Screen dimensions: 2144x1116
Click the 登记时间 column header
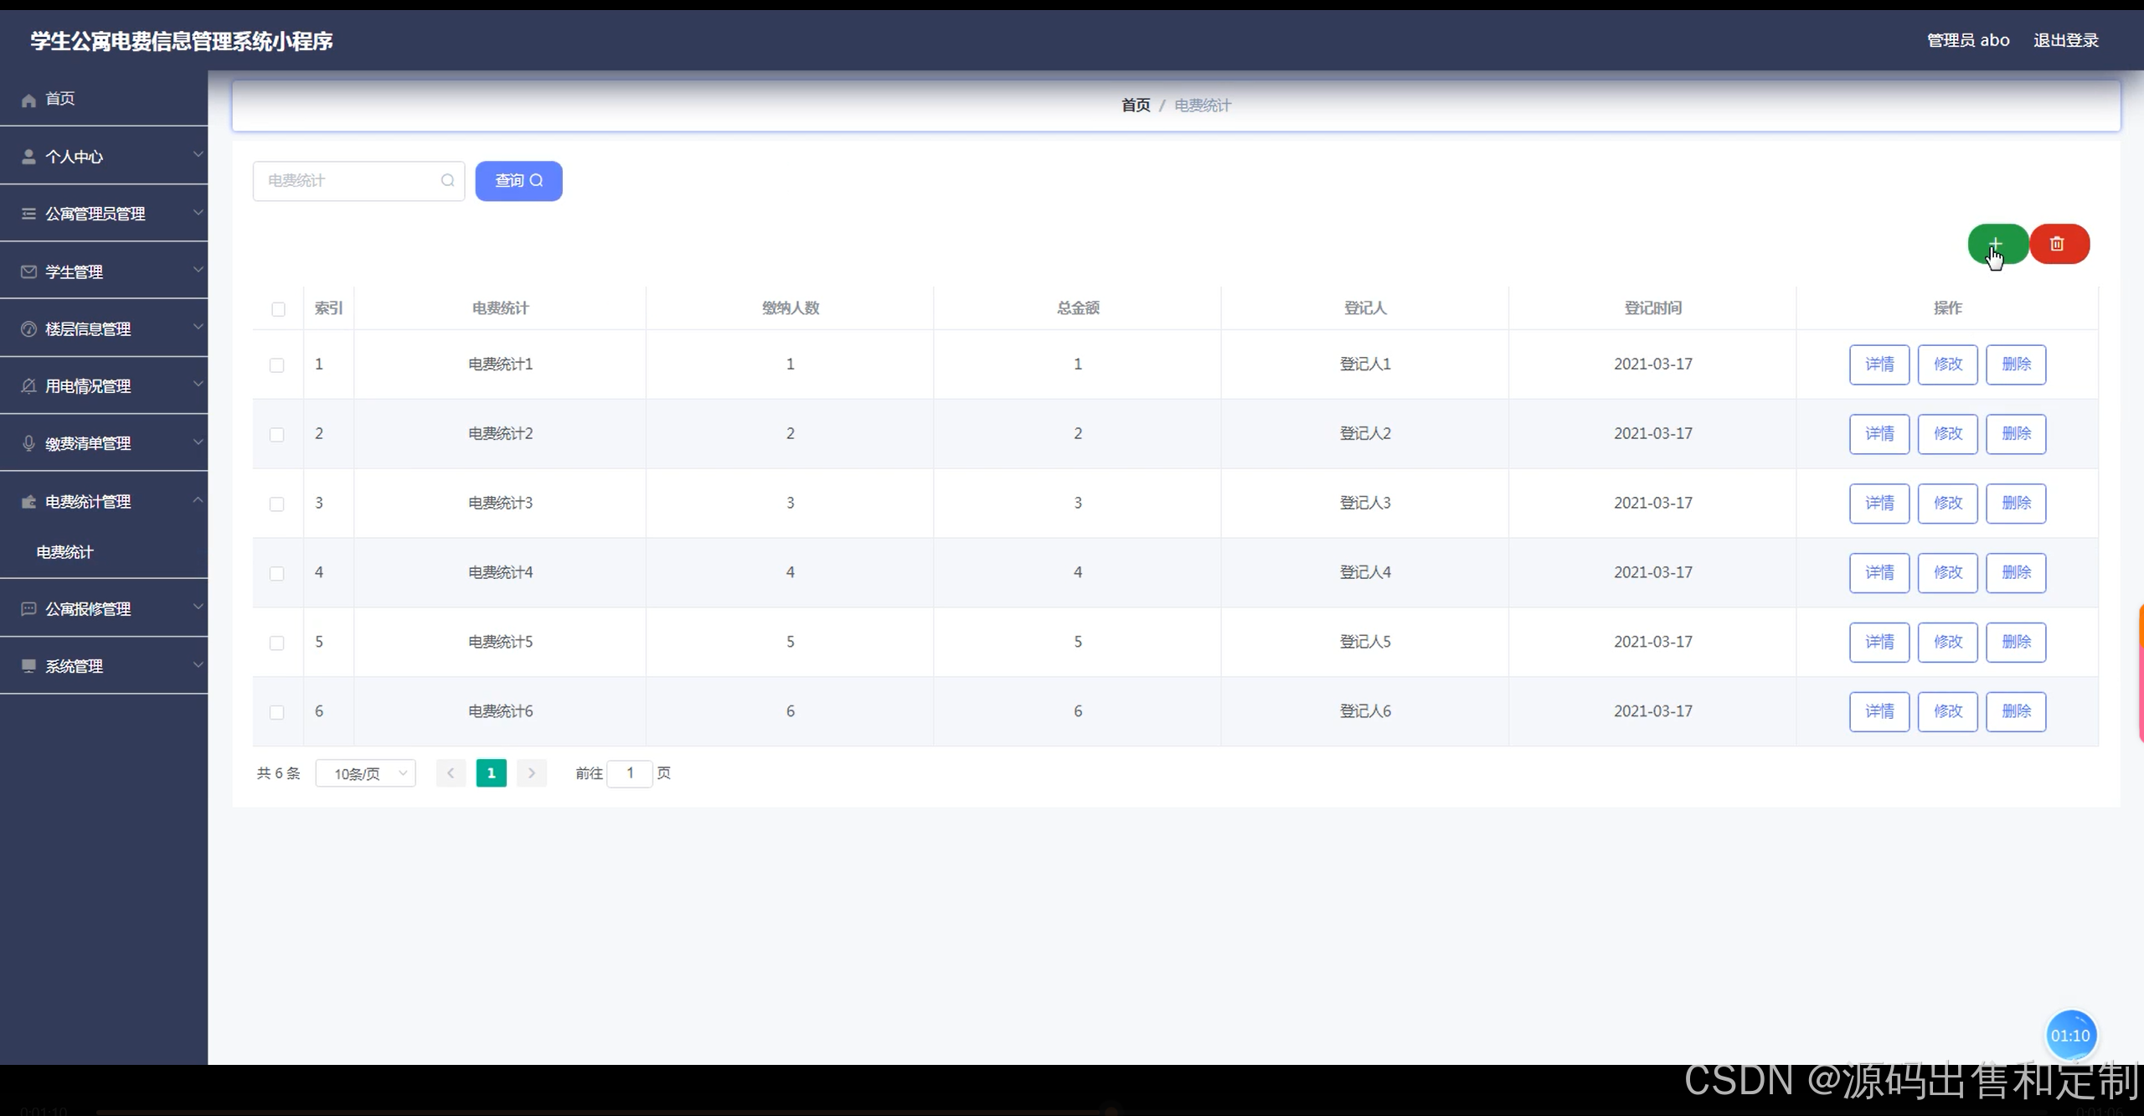tap(1652, 308)
